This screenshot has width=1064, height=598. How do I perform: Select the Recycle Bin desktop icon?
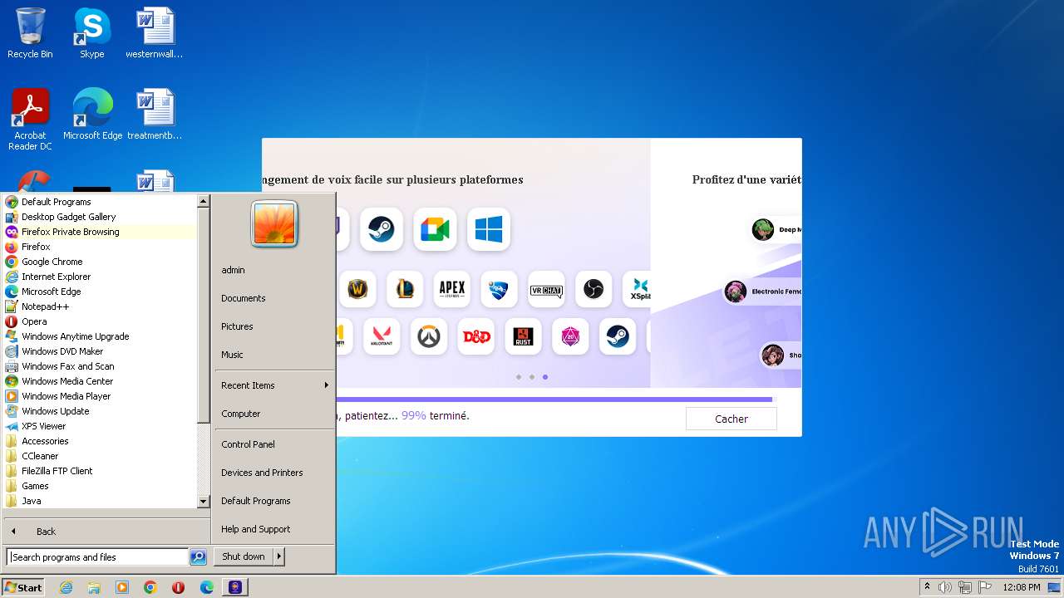(x=30, y=33)
